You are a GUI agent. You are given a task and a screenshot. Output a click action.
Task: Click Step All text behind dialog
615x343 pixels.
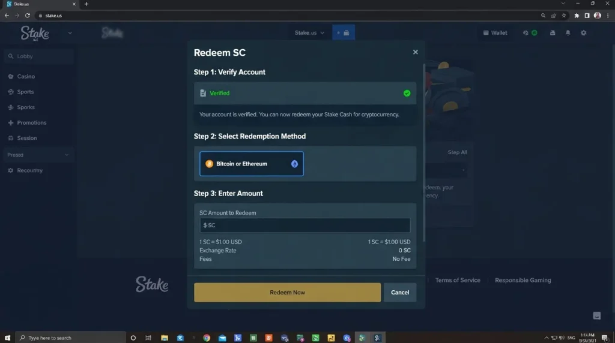[457, 152]
